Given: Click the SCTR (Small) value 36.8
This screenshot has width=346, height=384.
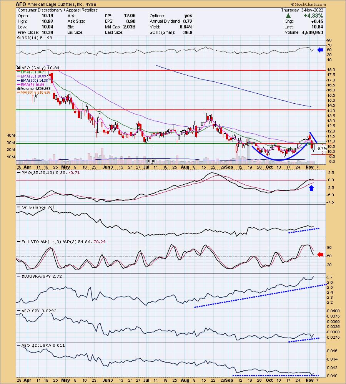Looking at the screenshot, I should pyautogui.click(x=188, y=32).
